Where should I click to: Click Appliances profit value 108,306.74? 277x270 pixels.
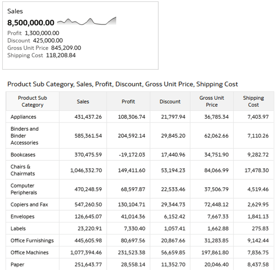click(x=132, y=117)
